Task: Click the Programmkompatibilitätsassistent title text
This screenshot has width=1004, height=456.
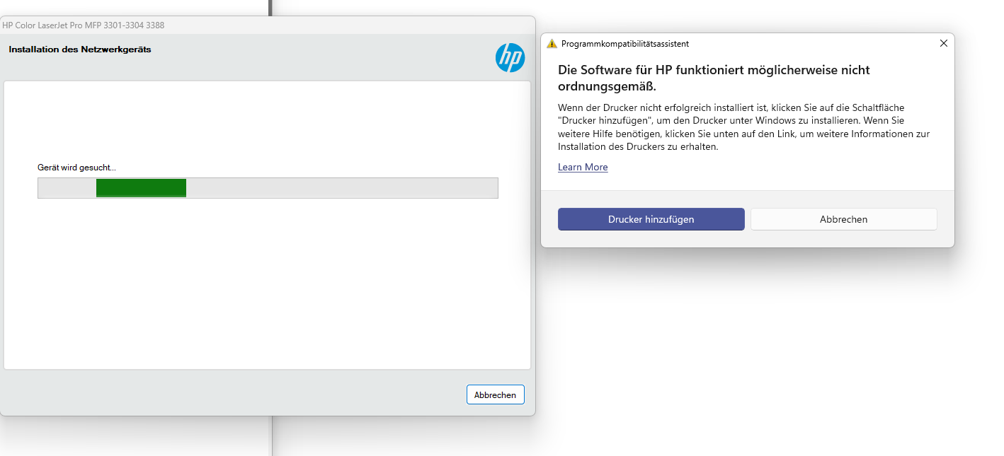Action: coord(625,44)
